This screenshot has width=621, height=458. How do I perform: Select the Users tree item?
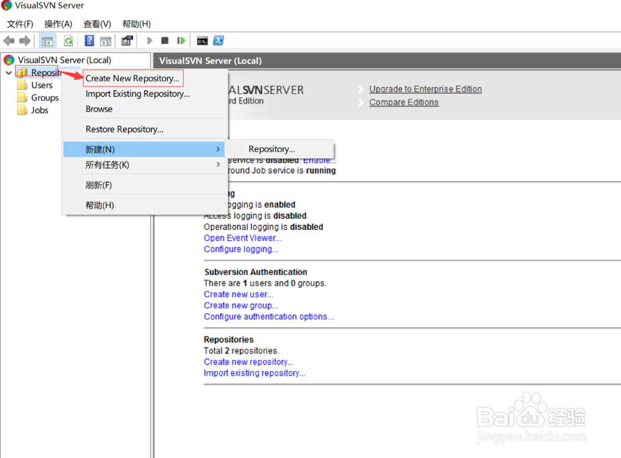42,85
